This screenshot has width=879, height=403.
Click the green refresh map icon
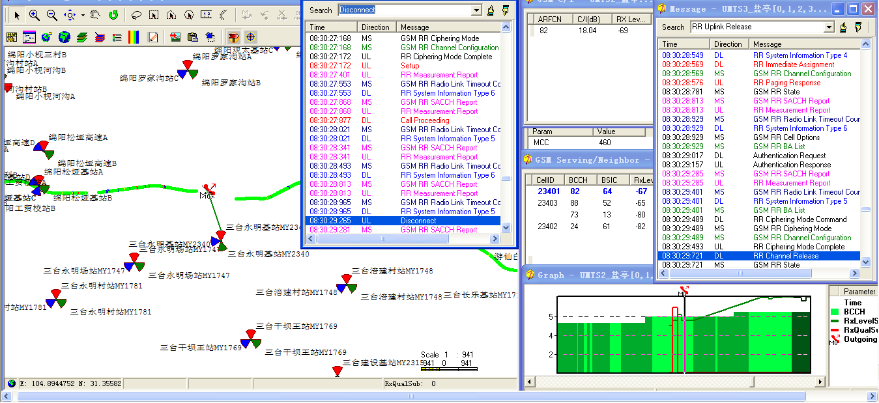[113, 14]
